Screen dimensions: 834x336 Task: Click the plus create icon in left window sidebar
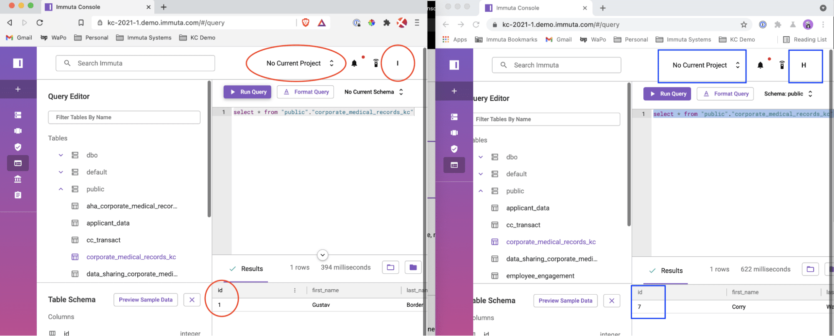pyautogui.click(x=18, y=89)
